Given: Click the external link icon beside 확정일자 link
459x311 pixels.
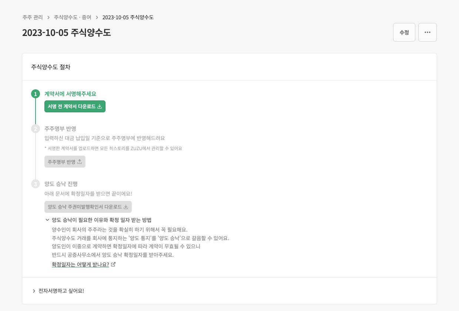Looking at the screenshot, I should click(x=113, y=264).
